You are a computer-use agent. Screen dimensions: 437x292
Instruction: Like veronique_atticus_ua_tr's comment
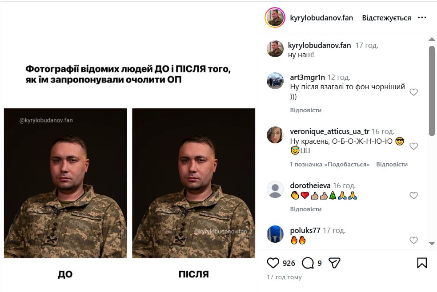point(413,146)
